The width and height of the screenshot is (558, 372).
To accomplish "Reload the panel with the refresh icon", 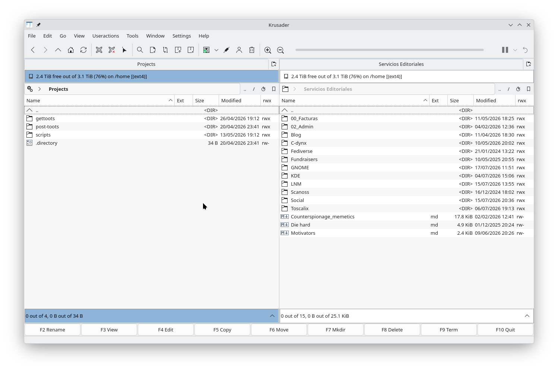I will [83, 50].
